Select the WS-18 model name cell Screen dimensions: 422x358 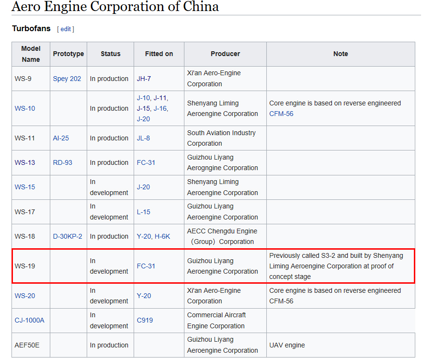pyautogui.click(x=31, y=236)
